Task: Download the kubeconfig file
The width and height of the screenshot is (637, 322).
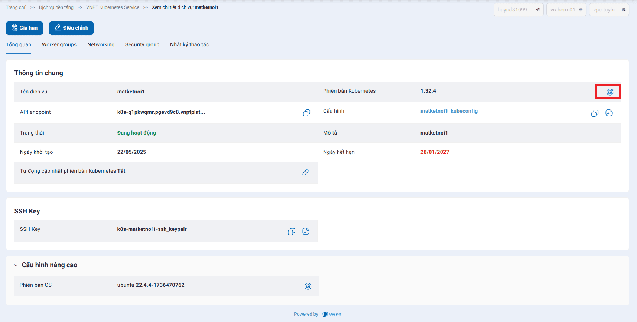Action: click(609, 113)
